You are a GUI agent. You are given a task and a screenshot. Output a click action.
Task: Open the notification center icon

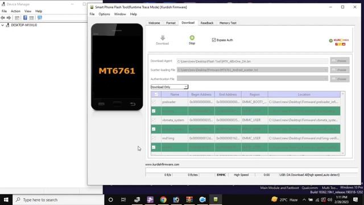(x=355, y=200)
